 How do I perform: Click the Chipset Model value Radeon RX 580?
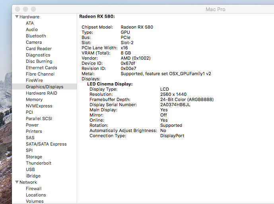point(137,27)
